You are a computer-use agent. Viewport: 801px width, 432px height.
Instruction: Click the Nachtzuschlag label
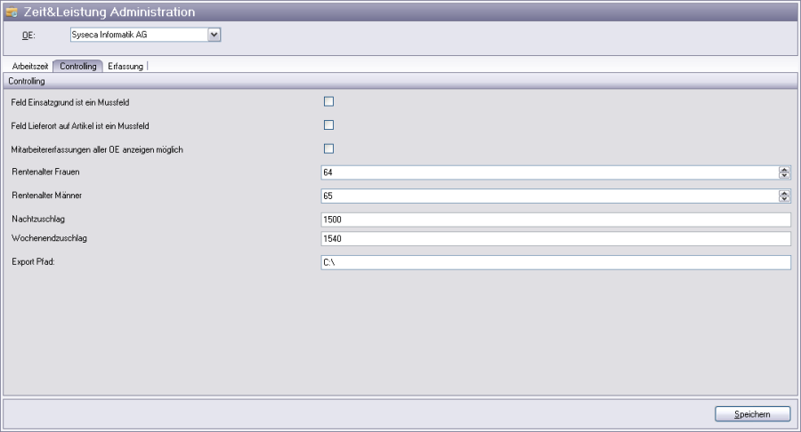tap(38, 219)
